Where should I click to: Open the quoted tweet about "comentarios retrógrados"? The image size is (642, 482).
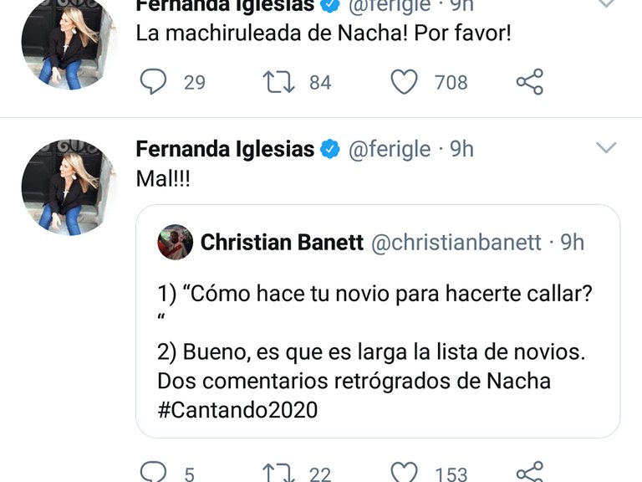[378, 351]
